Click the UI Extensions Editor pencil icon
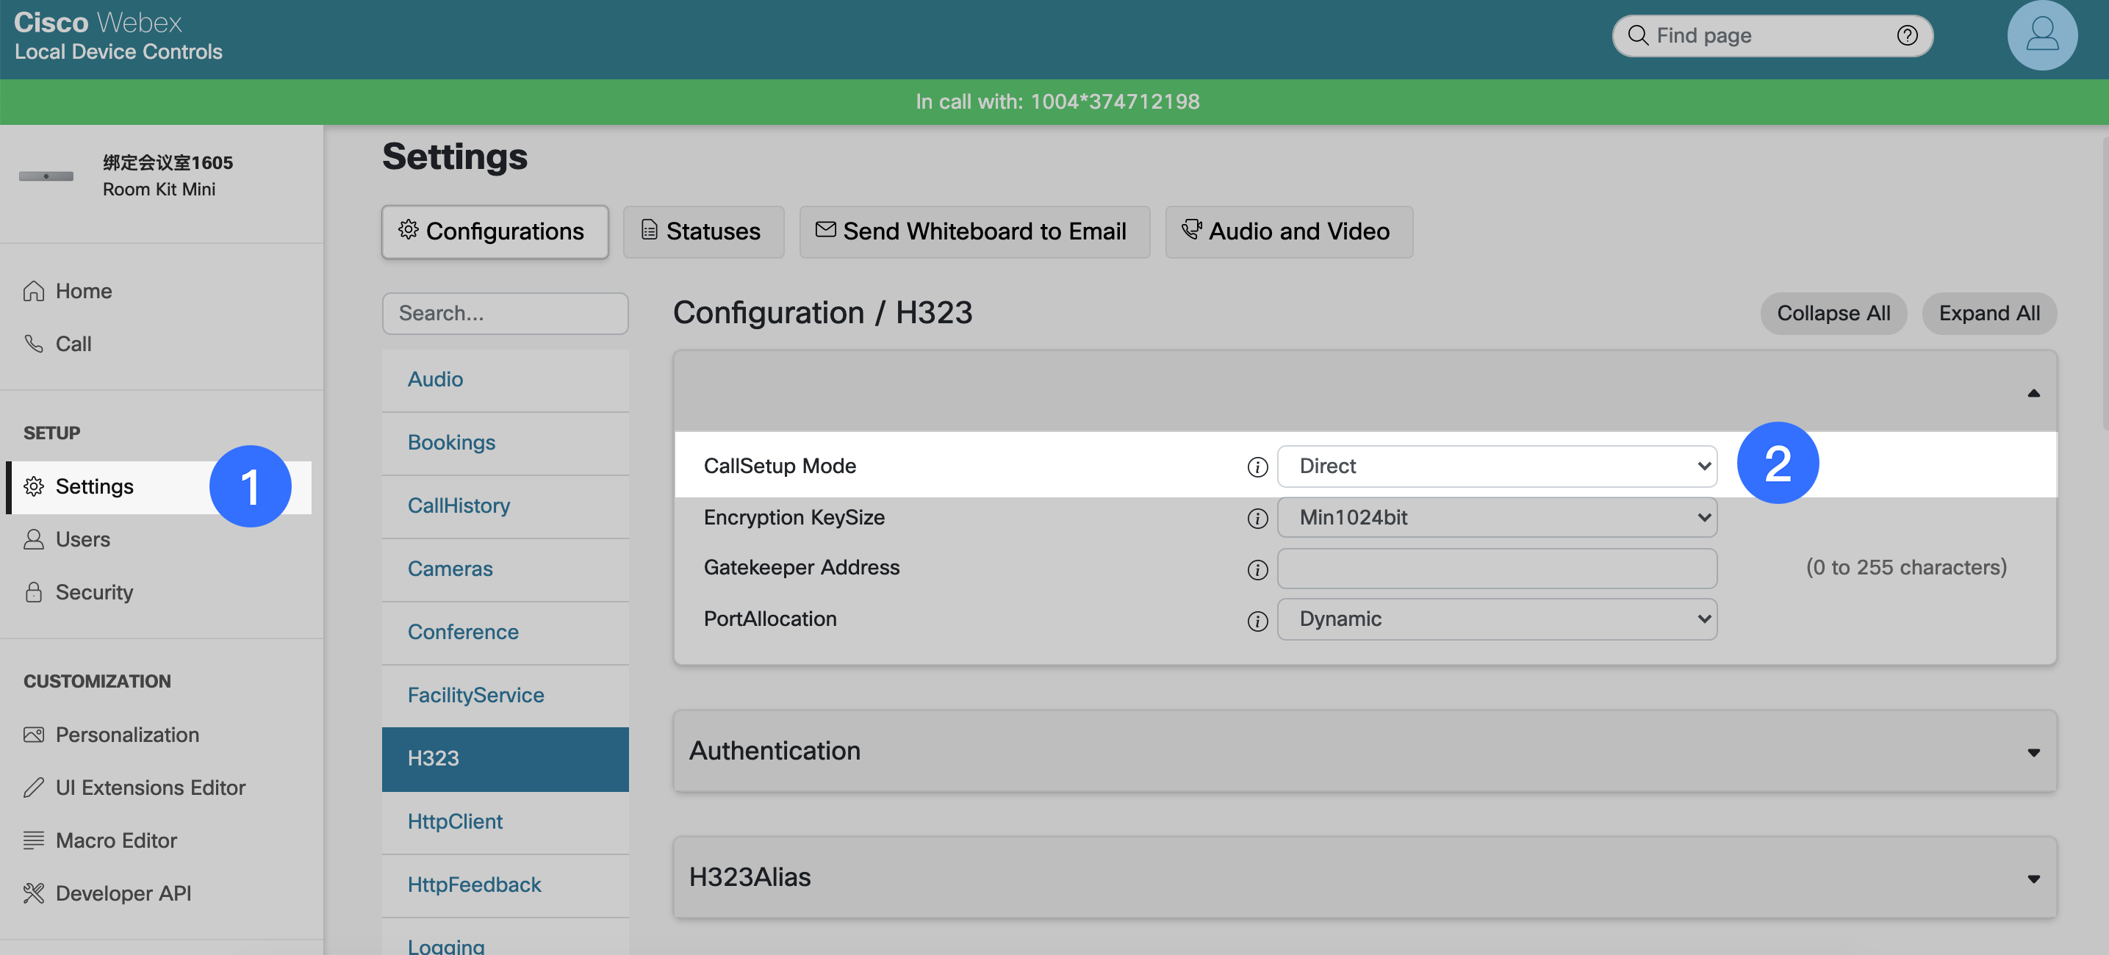Screen dimensions: 2109x955 click(x=34, y=788)
